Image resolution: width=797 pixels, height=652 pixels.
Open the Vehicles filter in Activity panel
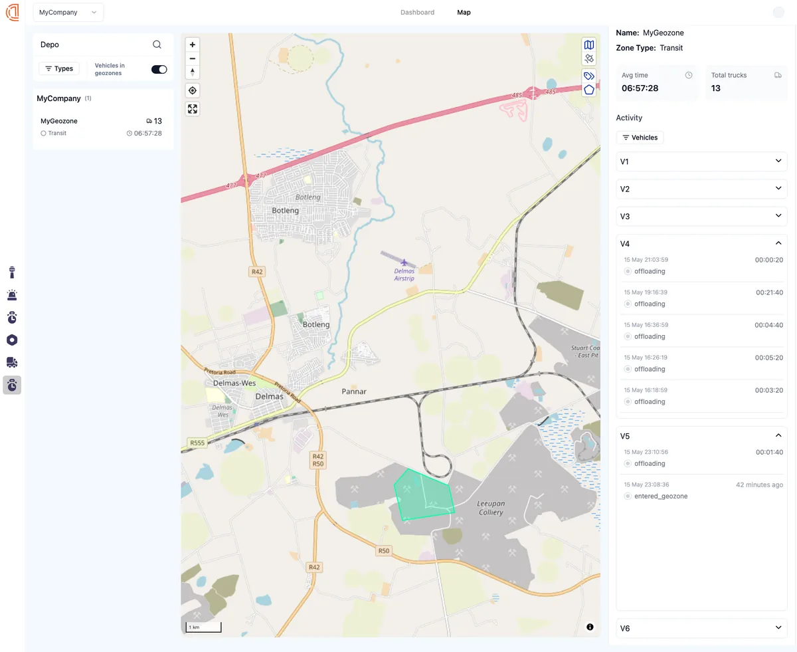tap(640, 138)
